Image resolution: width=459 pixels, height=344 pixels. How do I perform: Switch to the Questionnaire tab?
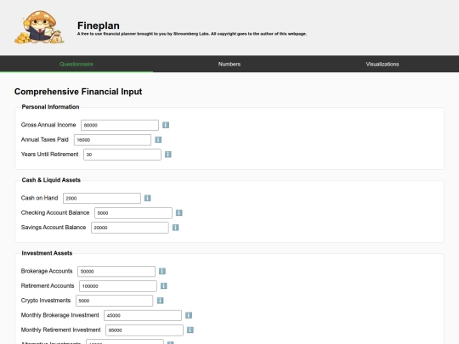[x=76, y=64]
